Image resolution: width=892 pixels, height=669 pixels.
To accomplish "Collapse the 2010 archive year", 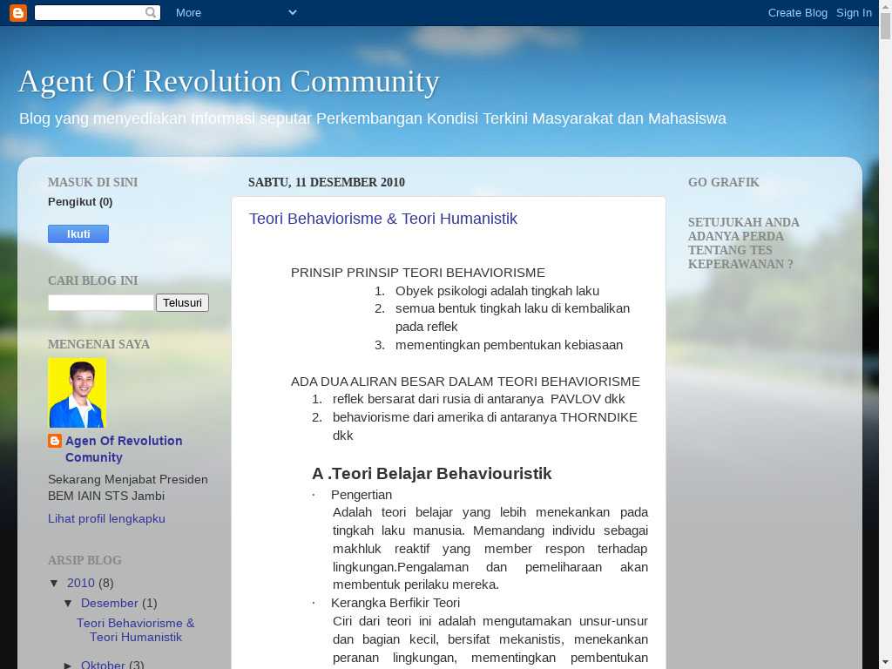I will click(x=55, y=584).
